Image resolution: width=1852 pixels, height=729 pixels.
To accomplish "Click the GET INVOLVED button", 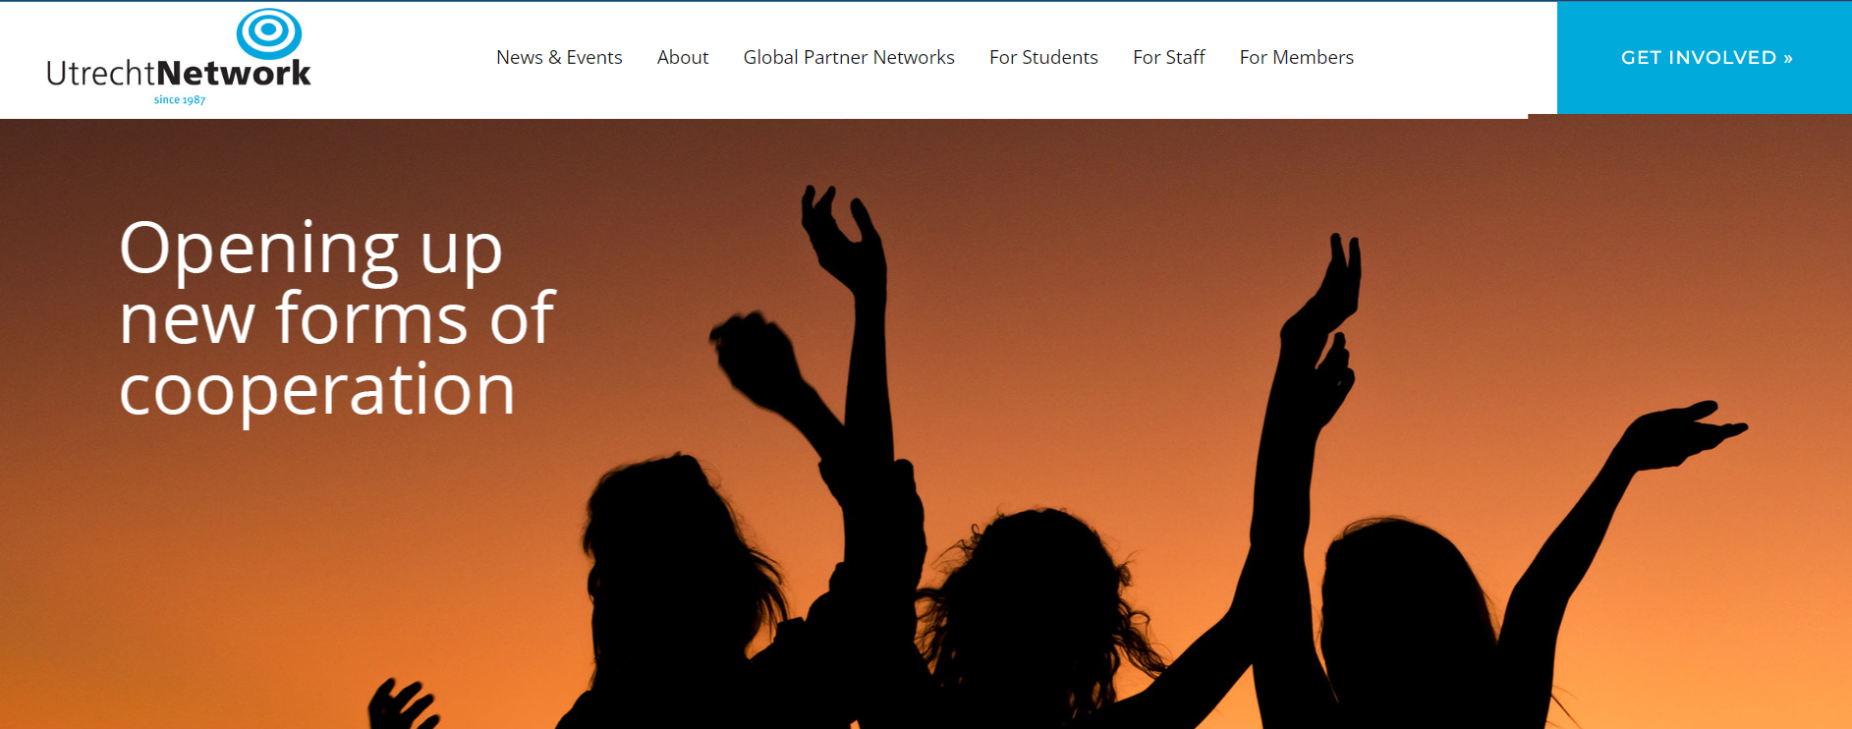I will click(1705, 58).
